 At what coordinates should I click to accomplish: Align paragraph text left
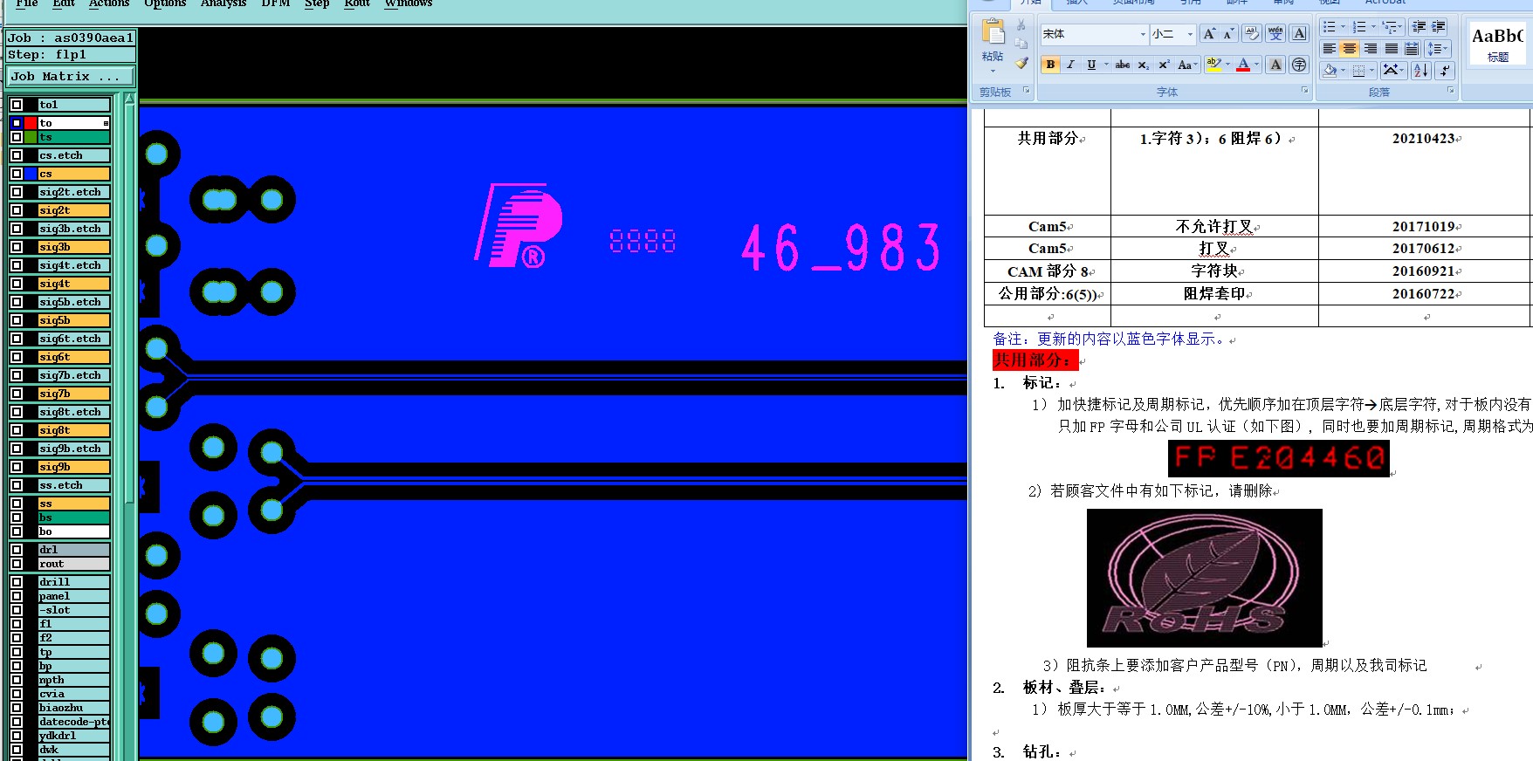tap(1329, 49)
